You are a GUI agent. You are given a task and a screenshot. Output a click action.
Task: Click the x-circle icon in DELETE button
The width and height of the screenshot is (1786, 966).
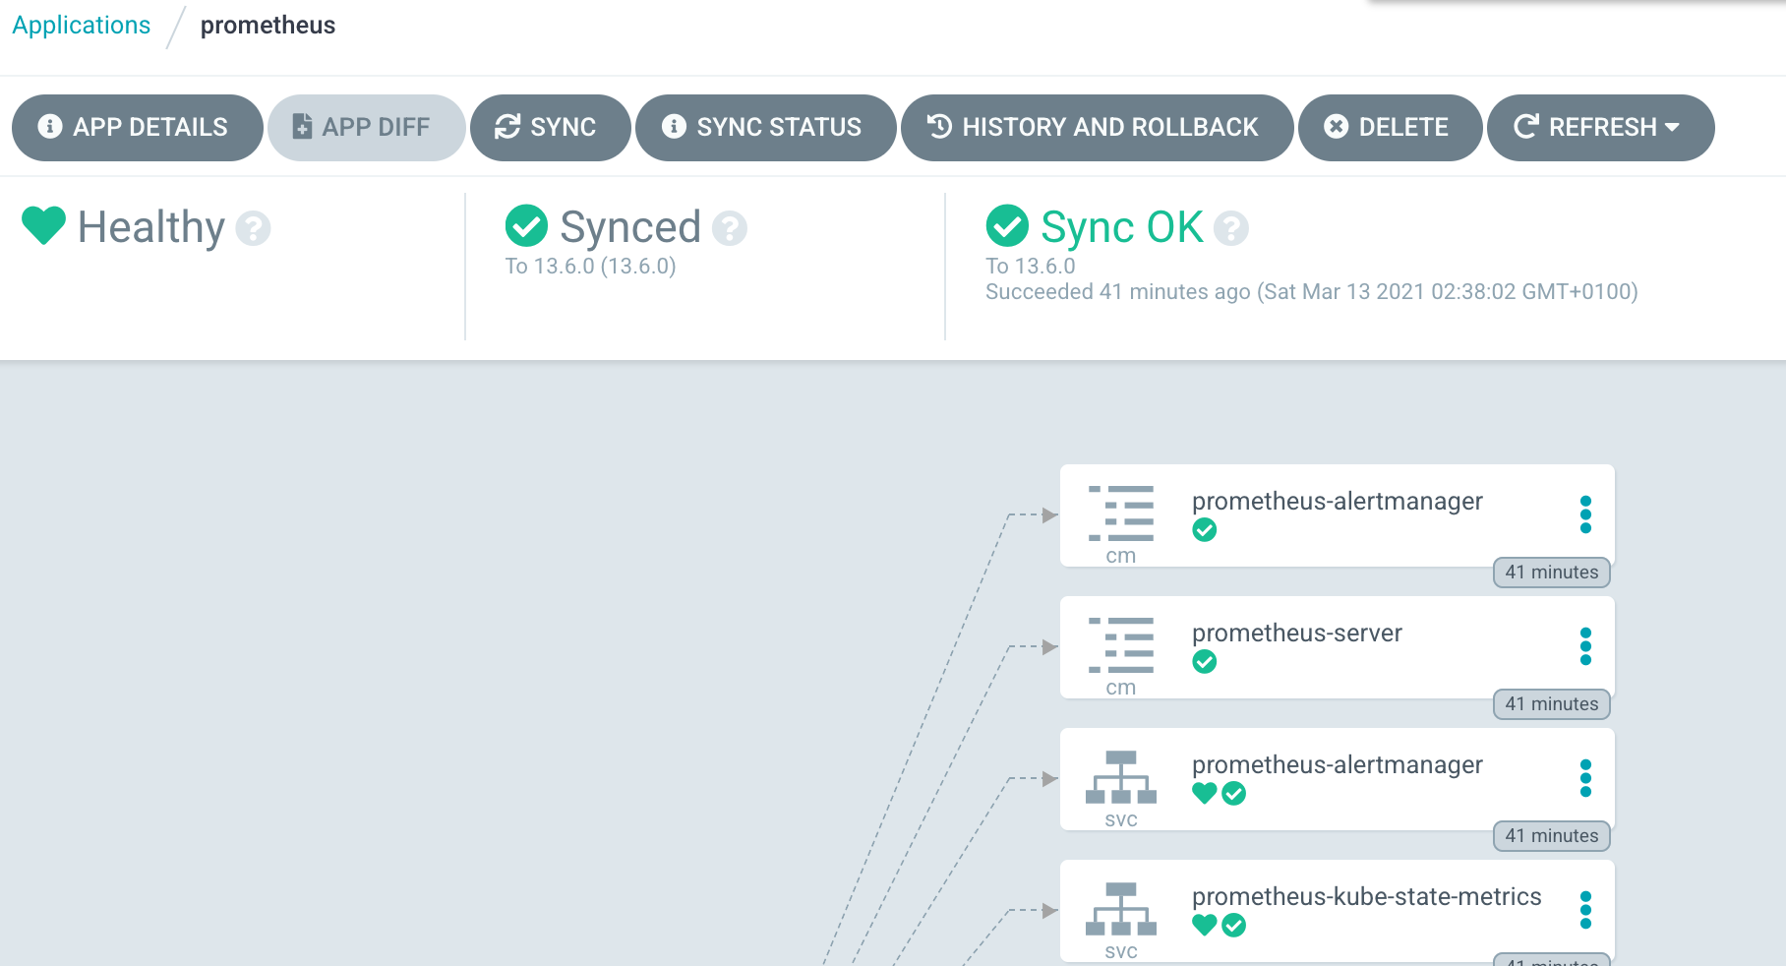[1337, 126]
